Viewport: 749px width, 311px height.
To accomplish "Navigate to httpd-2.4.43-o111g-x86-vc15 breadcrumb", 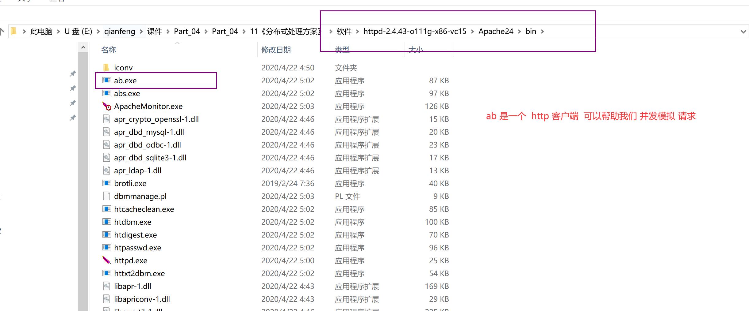I will (x=415, y=31).
